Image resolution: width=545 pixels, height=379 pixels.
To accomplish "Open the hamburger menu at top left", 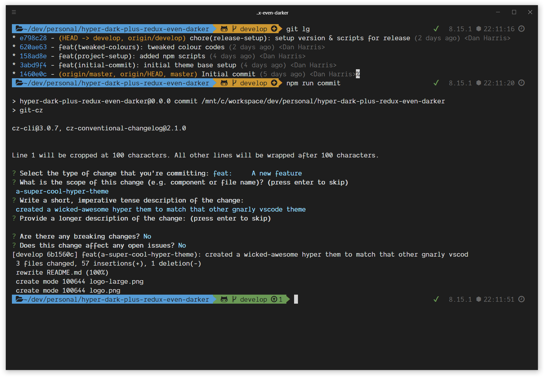I will (x=14, y=12).
